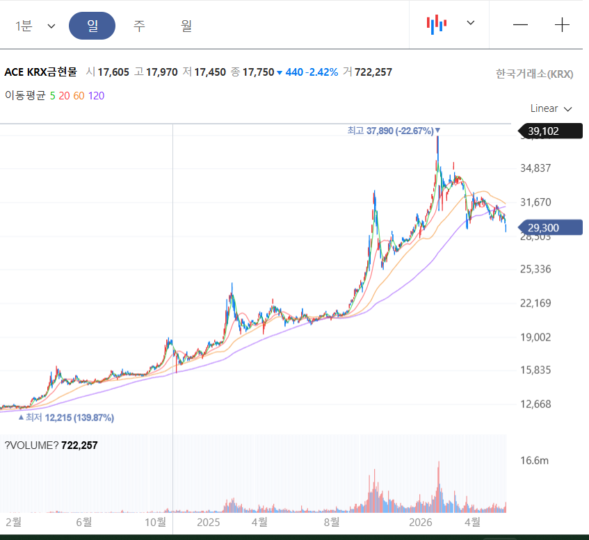Open the Linear scale dropdown
Viewport: 589px width, 540px height.
pos(551,108)
